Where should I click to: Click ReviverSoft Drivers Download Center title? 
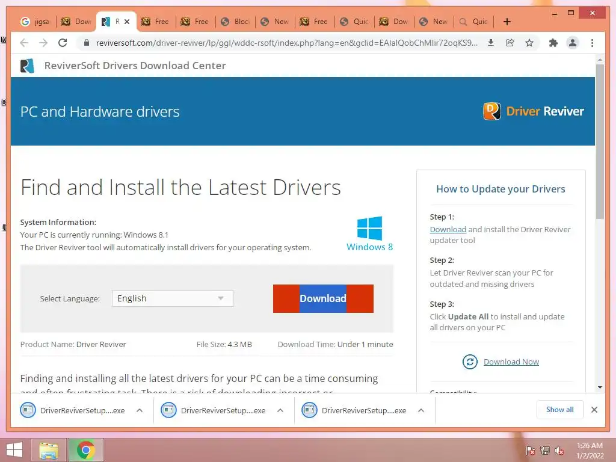point(135,66)
